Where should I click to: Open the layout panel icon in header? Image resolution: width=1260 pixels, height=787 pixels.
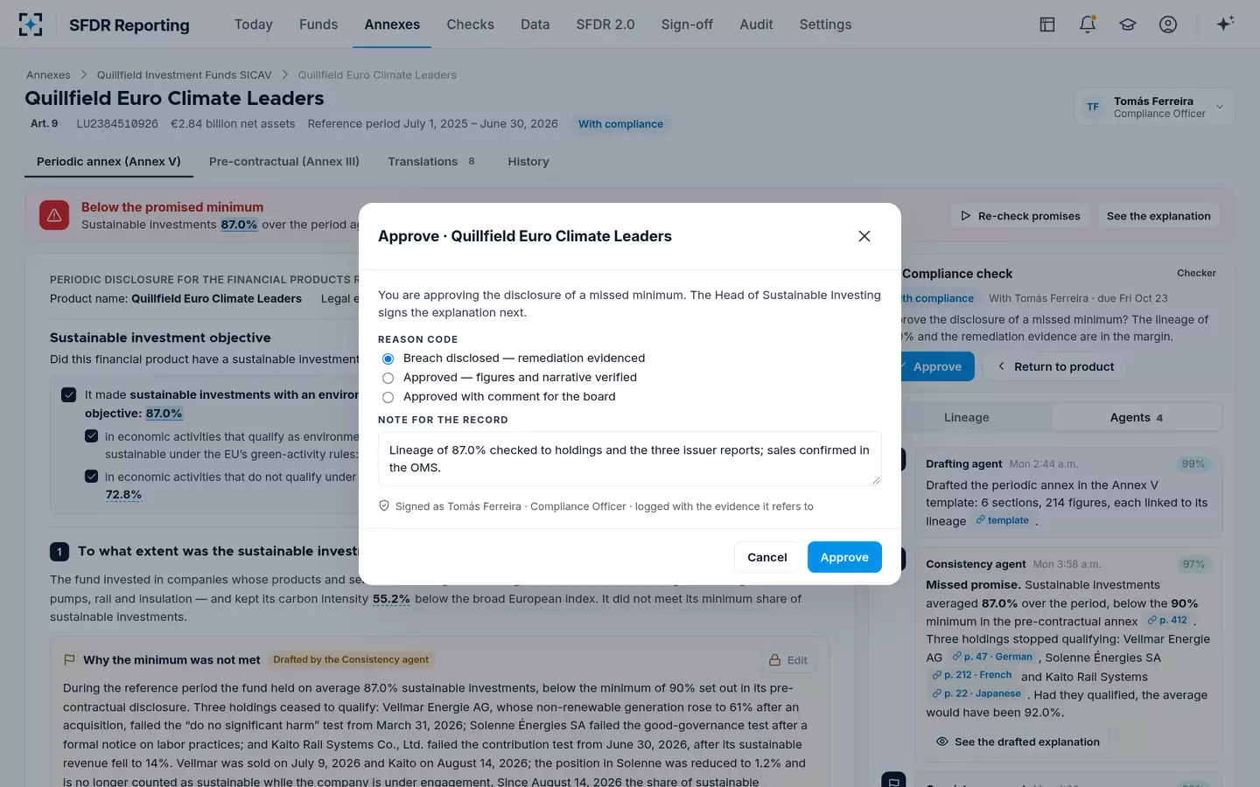click(x=1047, y=24)
